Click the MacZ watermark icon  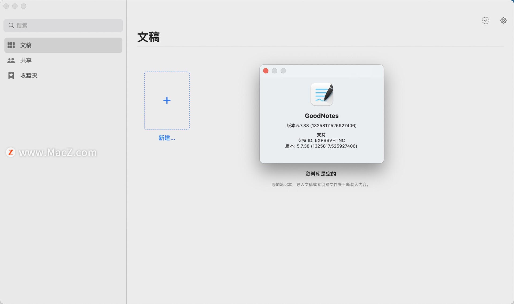point(10,152)
